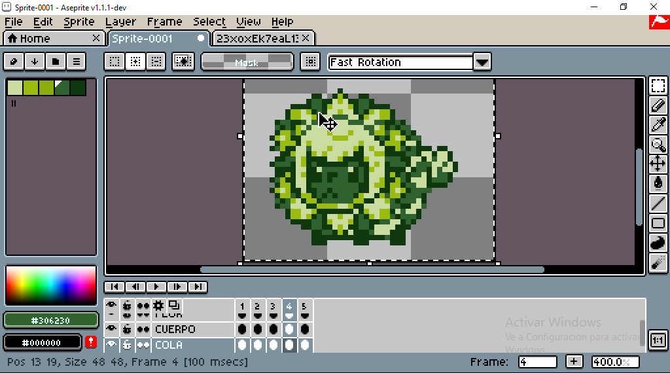Open the palette options menu icon

coord(77,62)
